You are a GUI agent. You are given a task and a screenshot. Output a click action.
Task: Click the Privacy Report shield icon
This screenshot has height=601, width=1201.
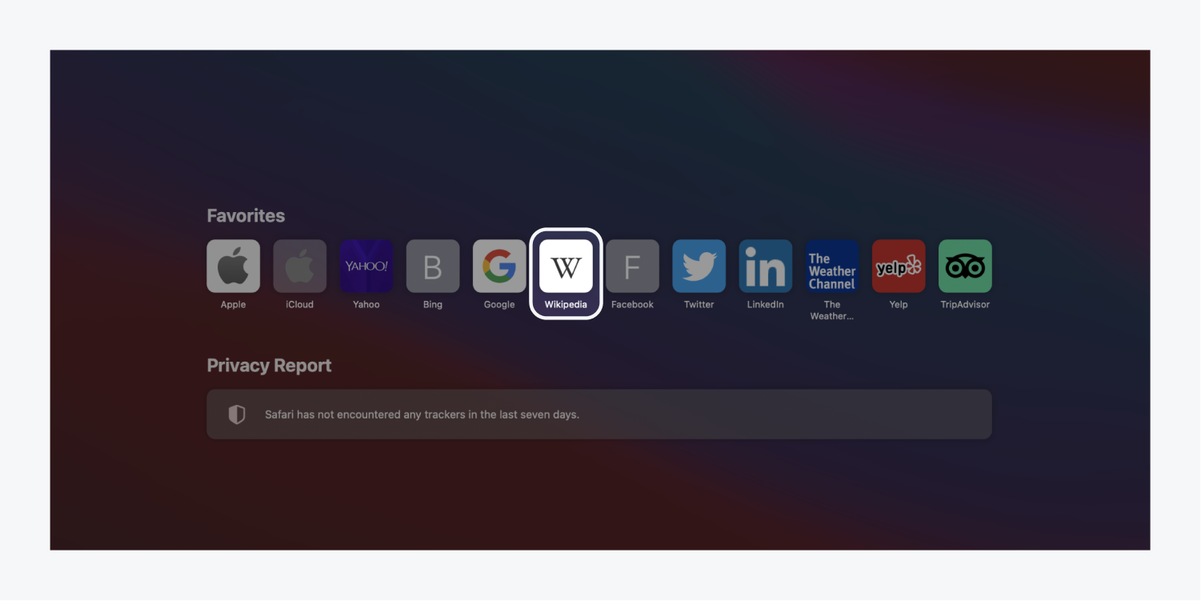click(237, 415)
